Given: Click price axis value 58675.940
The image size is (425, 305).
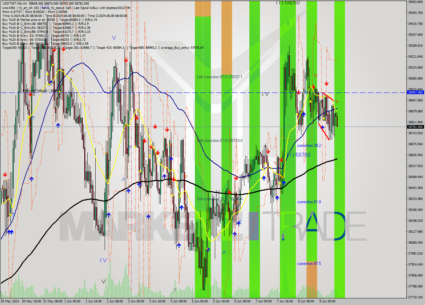Looking at the screenshot, I should click(x=415, y=144).
